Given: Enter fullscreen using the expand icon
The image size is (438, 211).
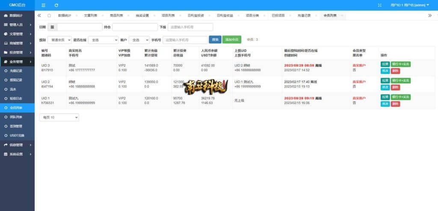Looking at the screenshot, I should point(379,5).
